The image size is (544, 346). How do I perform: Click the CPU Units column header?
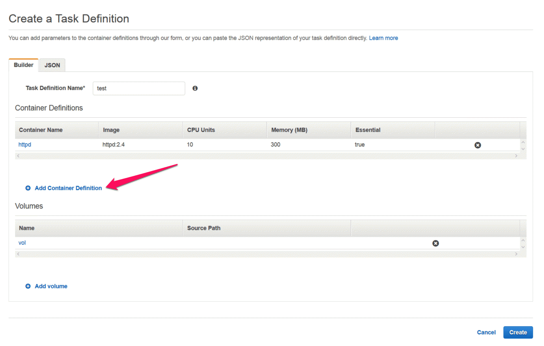[225, 130]
